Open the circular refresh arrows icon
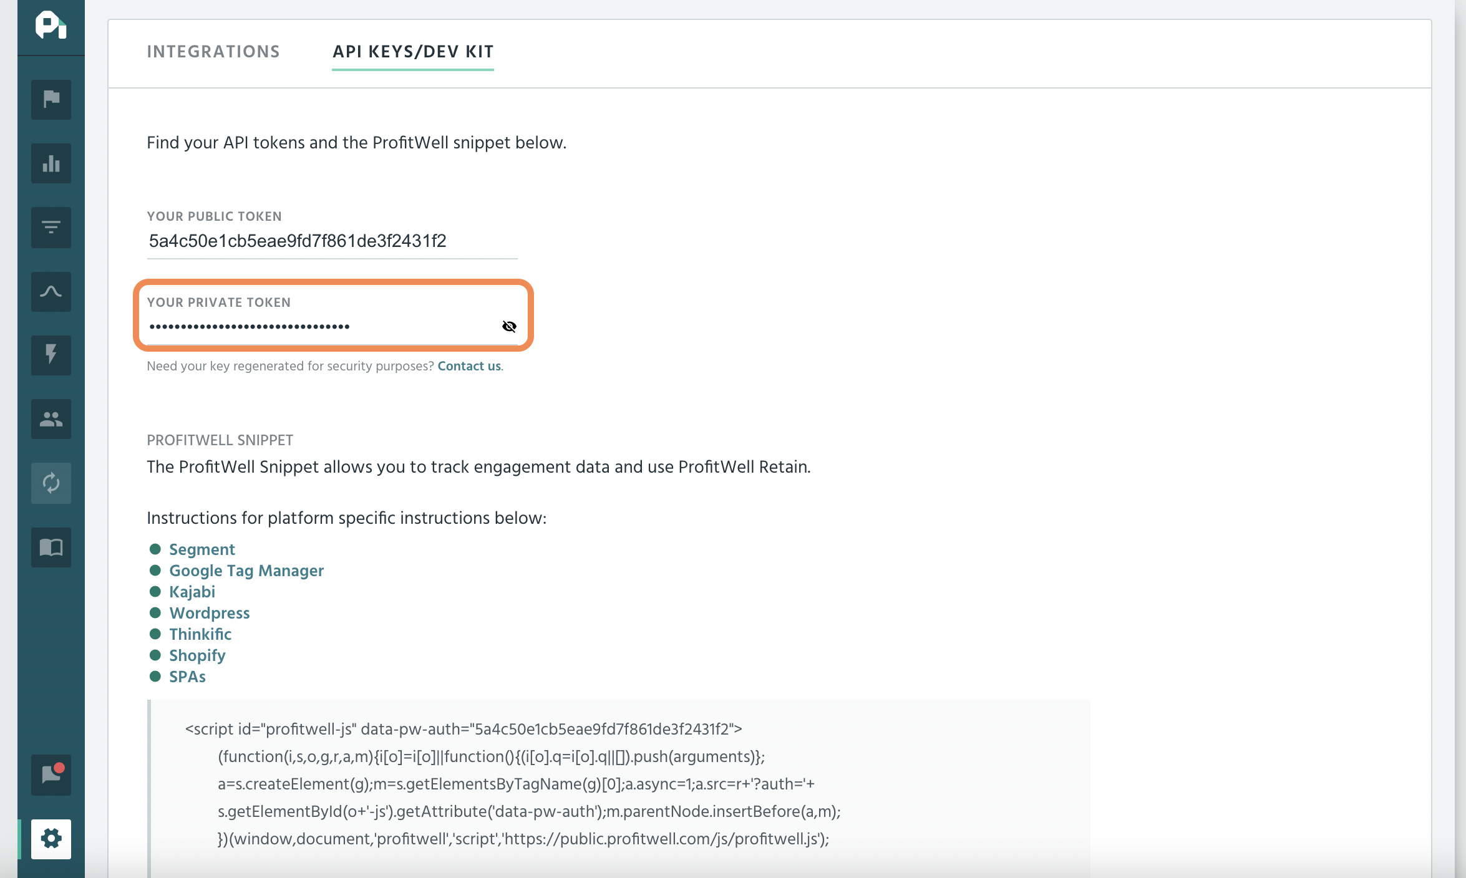Image resolution: width=1466 pixels, height=878 pixels. coord(51,483)
